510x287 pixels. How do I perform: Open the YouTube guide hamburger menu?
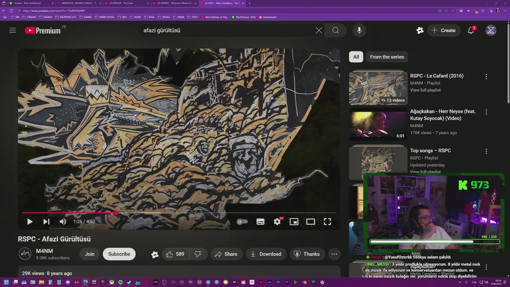[13, 30]
